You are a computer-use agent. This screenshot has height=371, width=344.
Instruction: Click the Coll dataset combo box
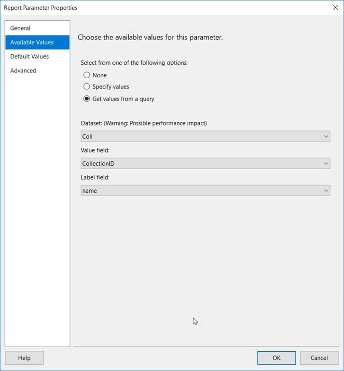(206, 137)
